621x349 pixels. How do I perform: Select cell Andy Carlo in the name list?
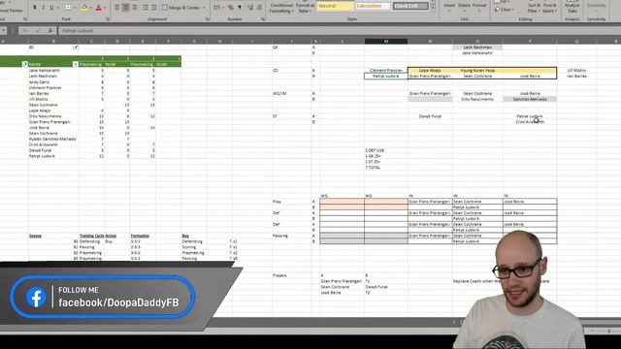coord(53,81)
